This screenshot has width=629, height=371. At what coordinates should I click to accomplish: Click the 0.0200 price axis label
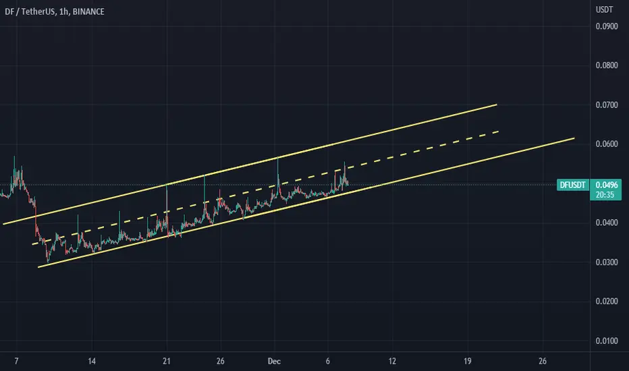pyautogui.click(x=607, y=302)
